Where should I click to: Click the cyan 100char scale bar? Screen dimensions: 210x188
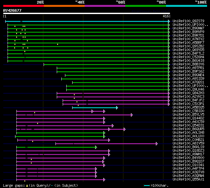click(x=147, y=185)
